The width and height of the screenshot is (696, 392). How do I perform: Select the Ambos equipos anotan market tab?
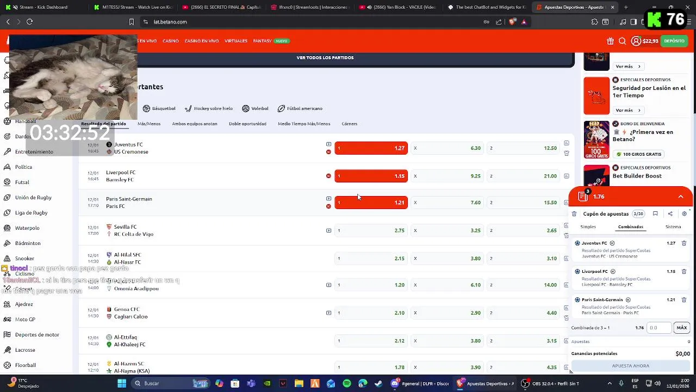(195, 124)
